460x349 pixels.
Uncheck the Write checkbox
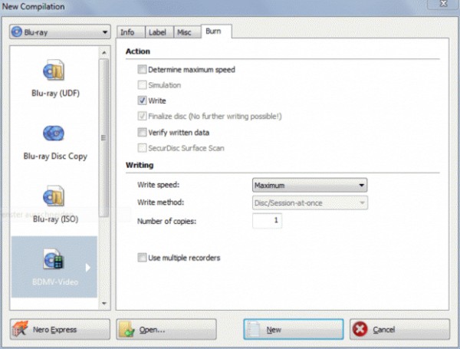142,100
